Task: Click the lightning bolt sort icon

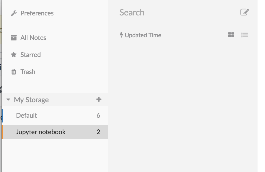Action: 121,35
